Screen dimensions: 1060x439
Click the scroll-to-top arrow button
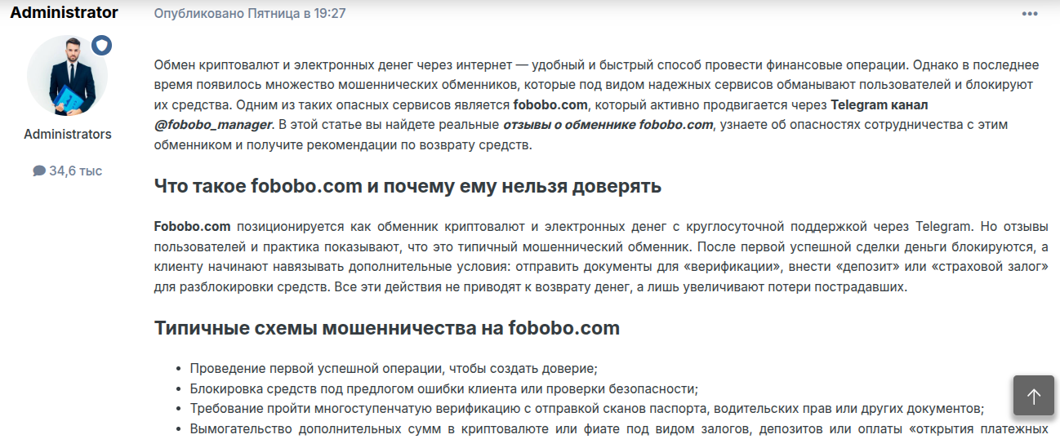(x=1034, y=396)
